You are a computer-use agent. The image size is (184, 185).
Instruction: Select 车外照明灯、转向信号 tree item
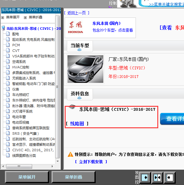click(34, 100)
